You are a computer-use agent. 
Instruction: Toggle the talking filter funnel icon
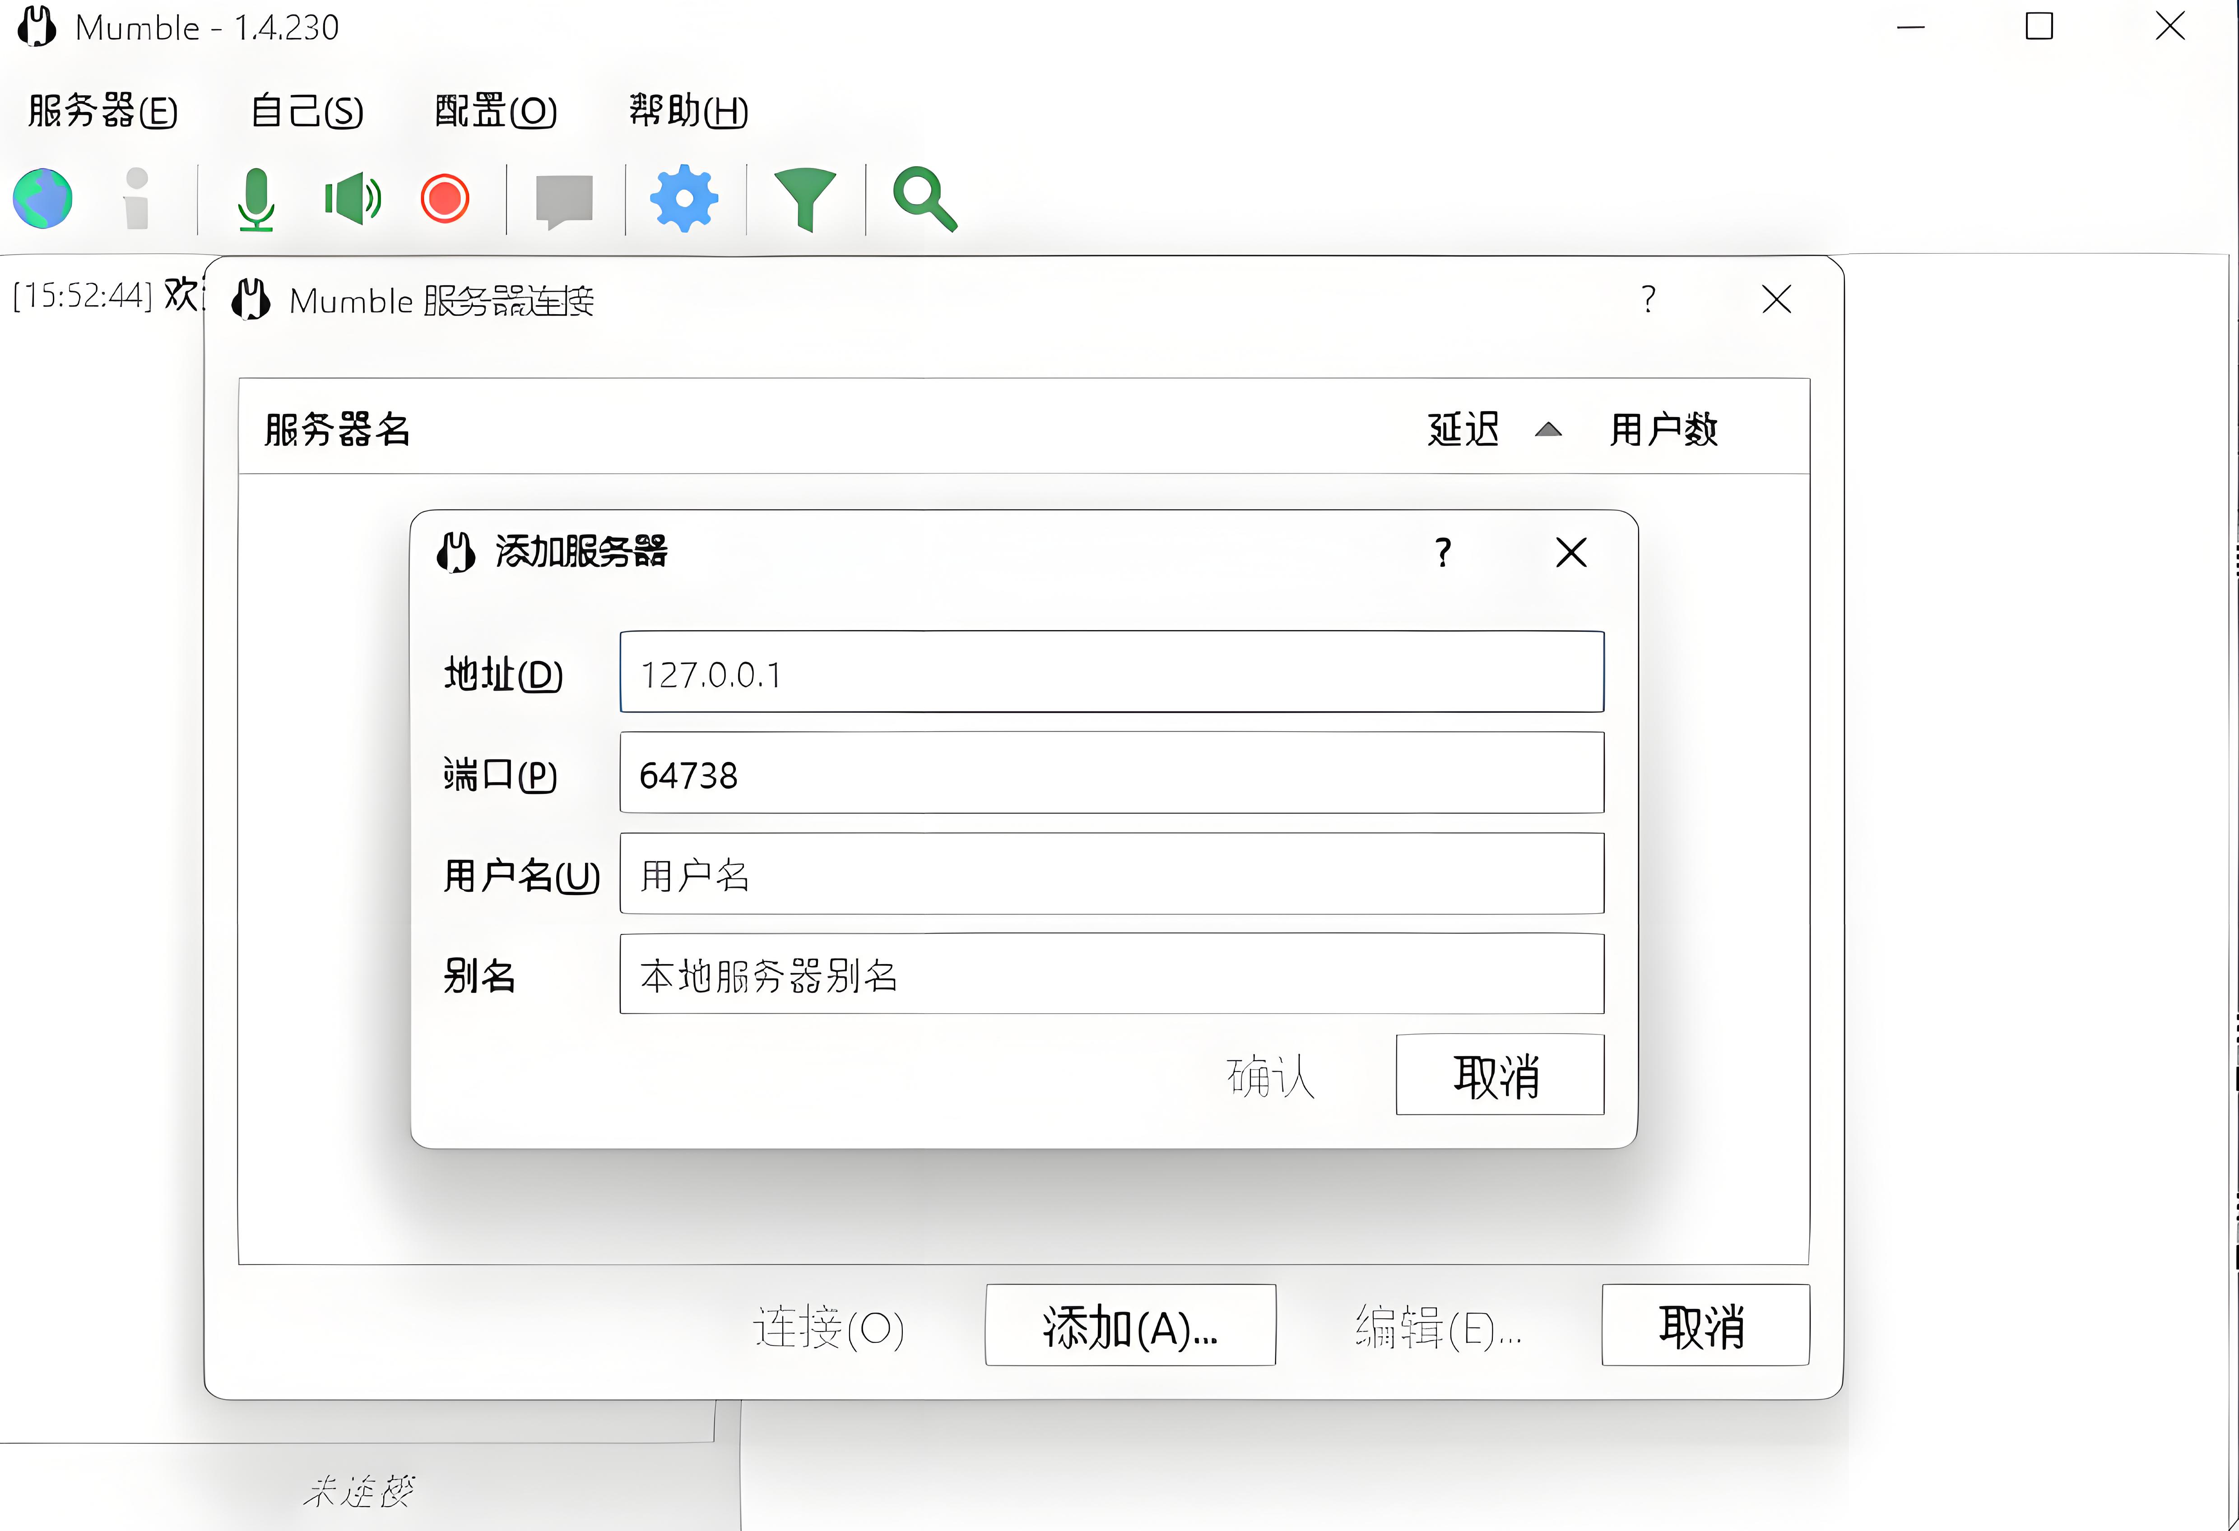pyautogui.click(x=805, y=199)
